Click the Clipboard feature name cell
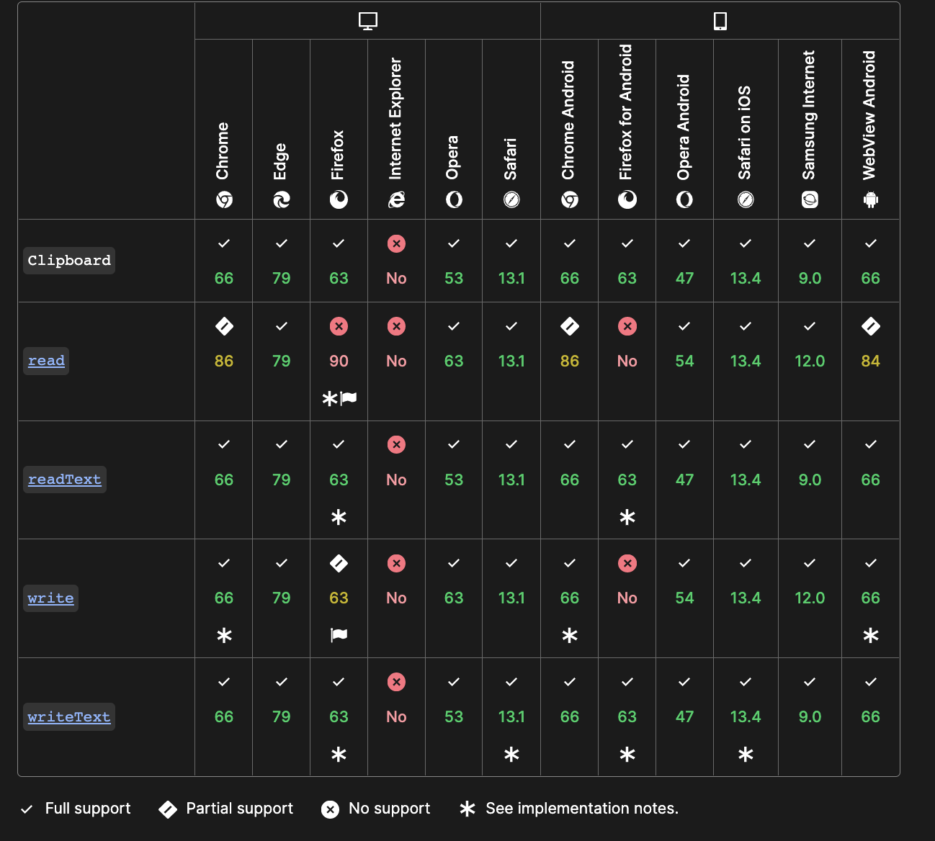Image resolution: width=935 pixels, height=841 pixels. 69,261
